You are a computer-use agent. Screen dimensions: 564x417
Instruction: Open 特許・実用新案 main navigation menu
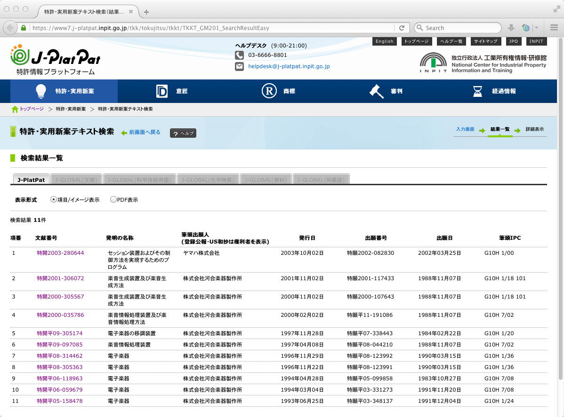click(x=64, y=91)
